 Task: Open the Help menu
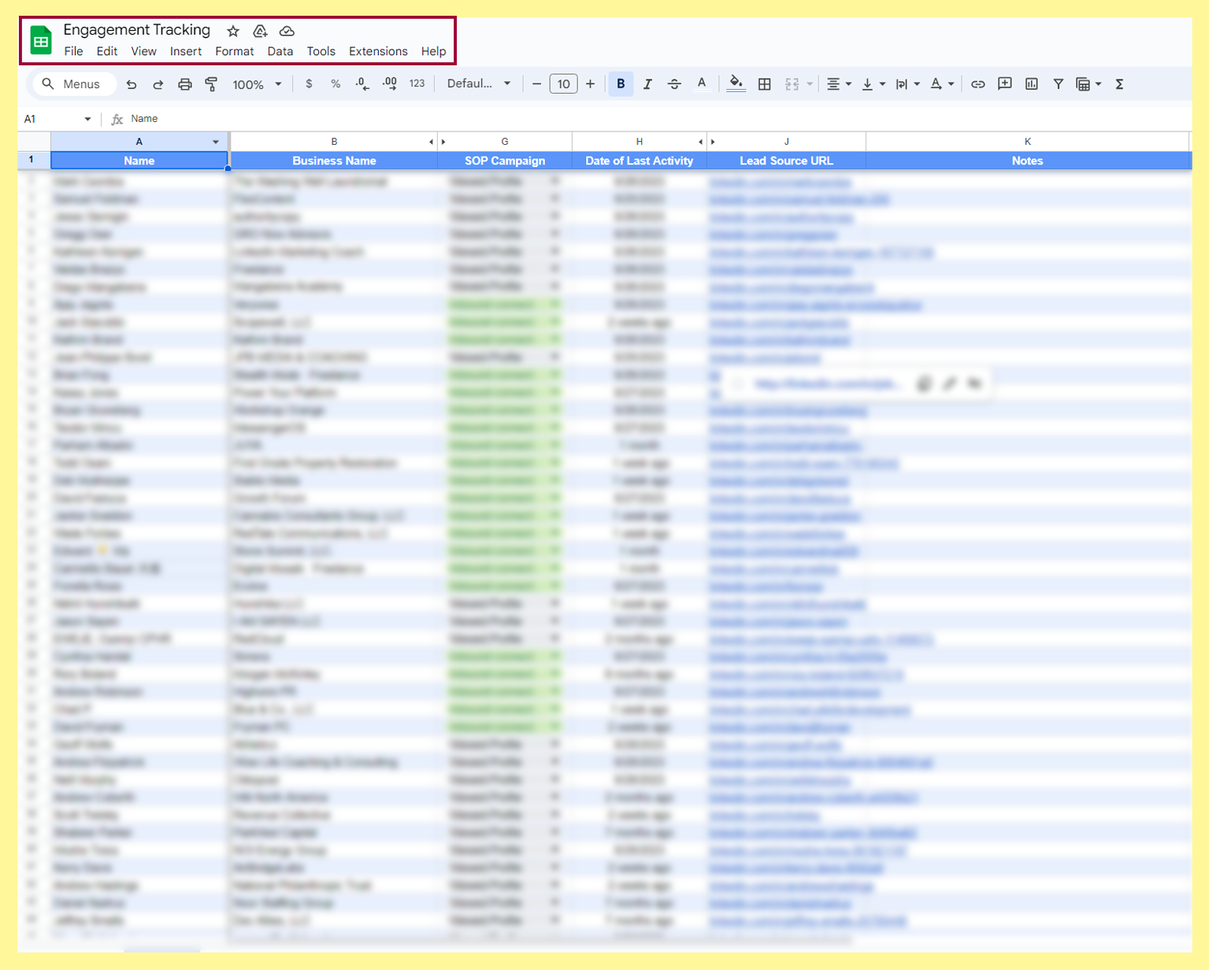433,51
